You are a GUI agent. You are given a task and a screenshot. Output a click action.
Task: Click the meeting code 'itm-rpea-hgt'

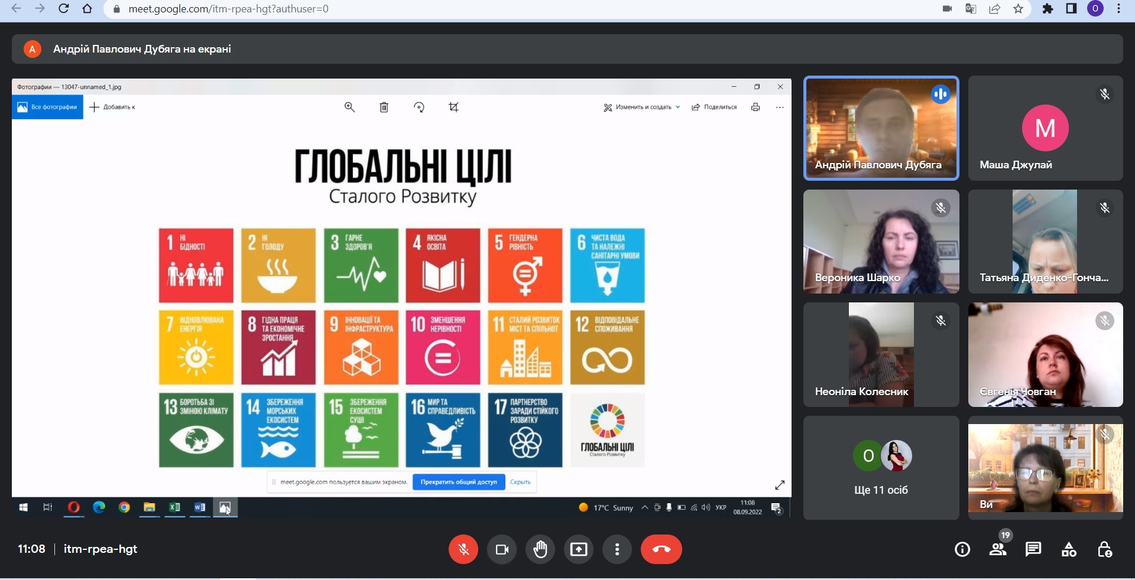pyautogui.click(x=100, y=549)
